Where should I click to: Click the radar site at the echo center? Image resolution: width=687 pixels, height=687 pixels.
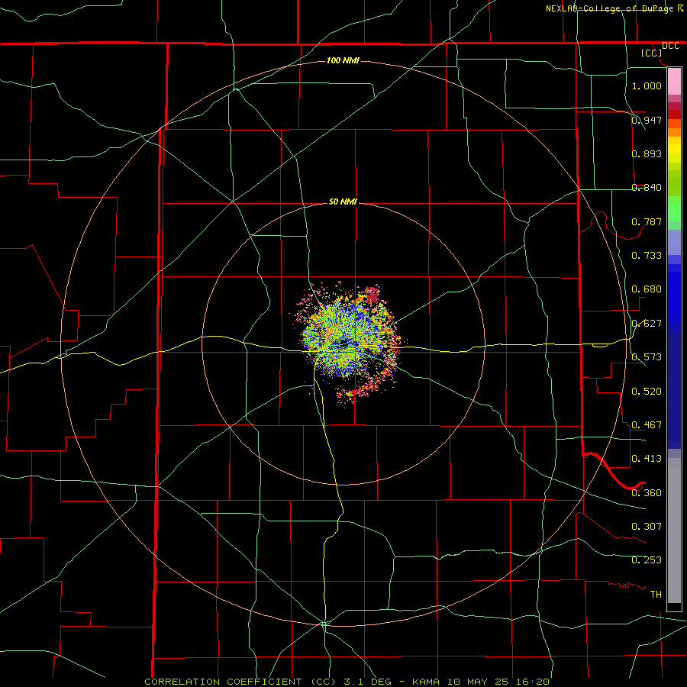click(343, 343)
